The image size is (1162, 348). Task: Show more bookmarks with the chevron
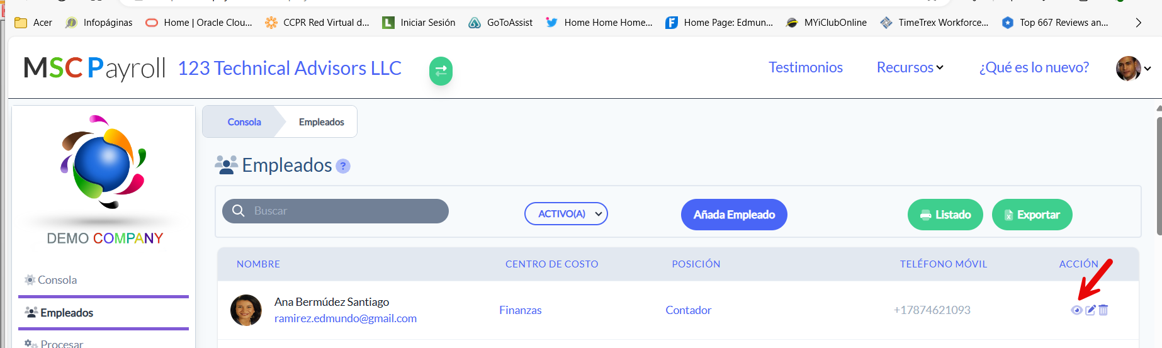[1138, 23]
